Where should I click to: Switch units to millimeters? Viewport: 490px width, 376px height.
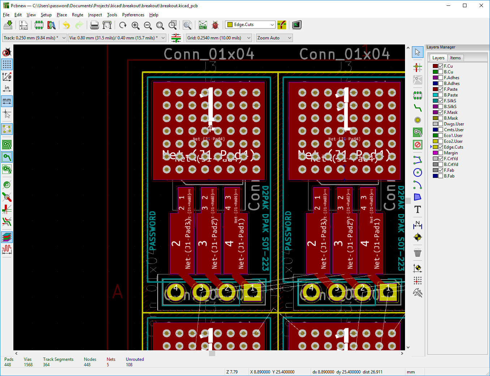click(x=7, y=101)
